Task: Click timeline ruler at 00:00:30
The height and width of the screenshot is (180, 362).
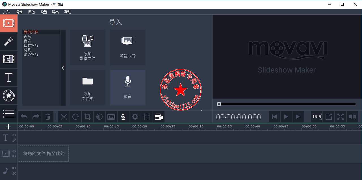Action: click(196, 127)
